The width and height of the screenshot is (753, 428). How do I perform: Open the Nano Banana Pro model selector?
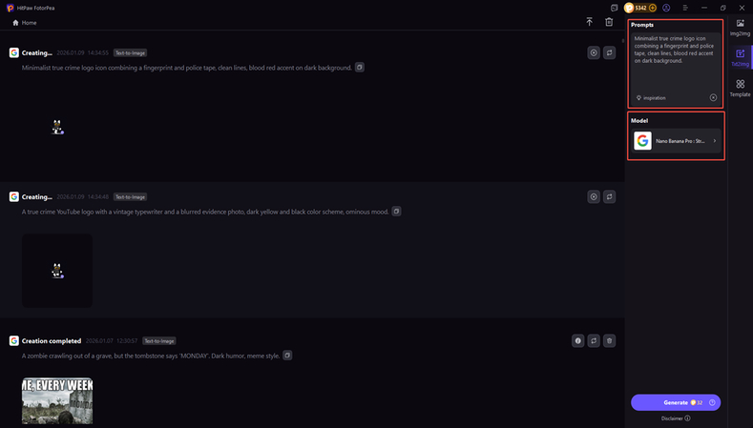[676, 141]
